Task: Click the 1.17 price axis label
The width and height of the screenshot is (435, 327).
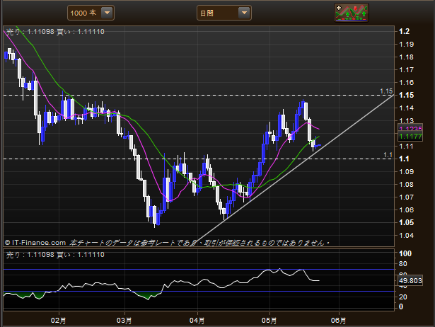Action: (x=406, y=69)
